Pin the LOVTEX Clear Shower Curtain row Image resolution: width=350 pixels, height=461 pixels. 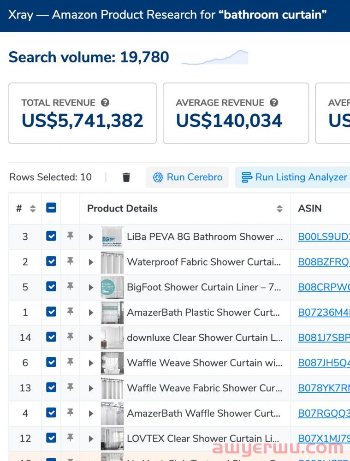pos(70,438)
